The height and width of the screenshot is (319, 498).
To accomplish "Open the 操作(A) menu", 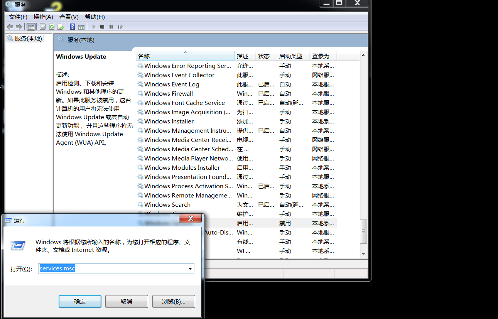I will 43,17.
